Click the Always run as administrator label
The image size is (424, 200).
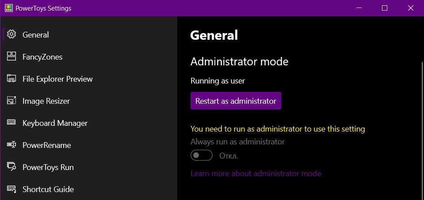pyautogui.click(x=237, y=141)
